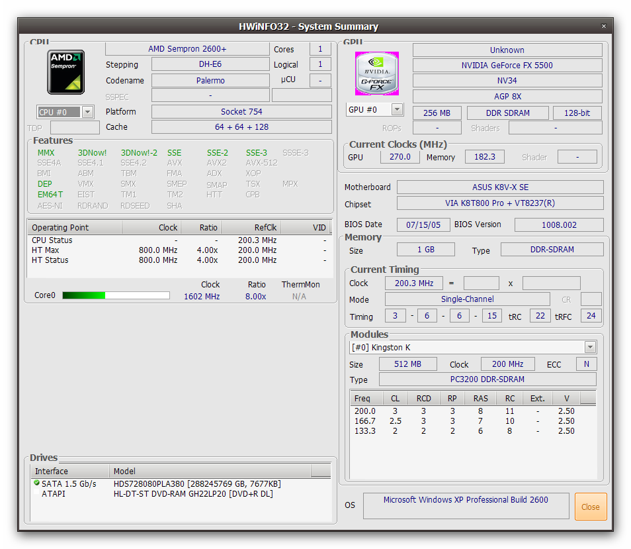Click the AMD Sempron processor logo

65,72
